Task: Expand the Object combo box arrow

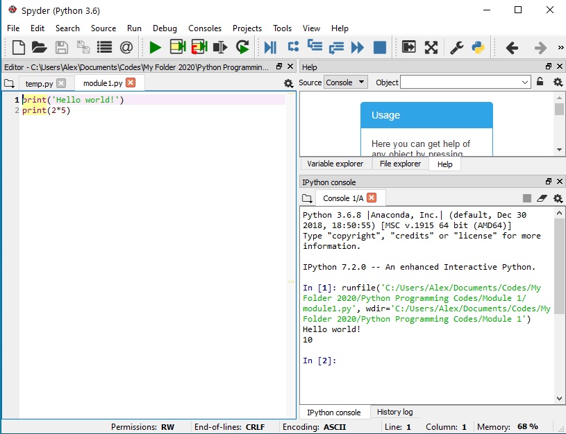Action: tap(525, 83)
